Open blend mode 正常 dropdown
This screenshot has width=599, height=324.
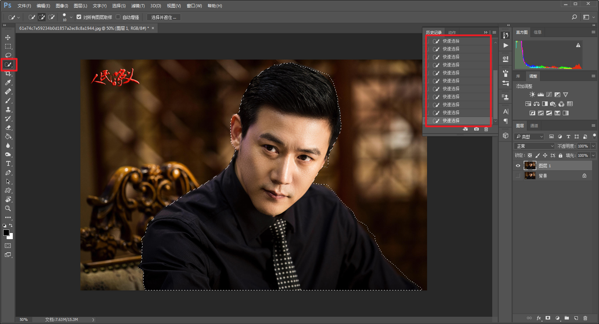pos(534,146)
